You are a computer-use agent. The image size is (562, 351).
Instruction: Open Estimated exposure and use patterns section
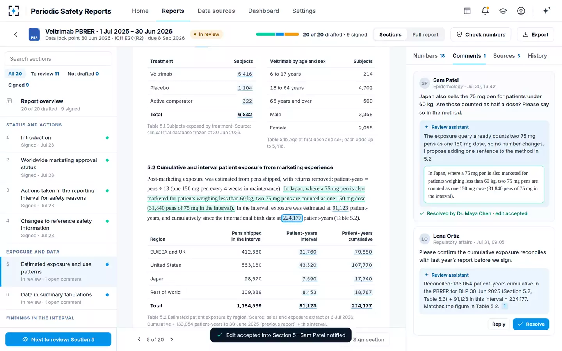coord(59,271)
